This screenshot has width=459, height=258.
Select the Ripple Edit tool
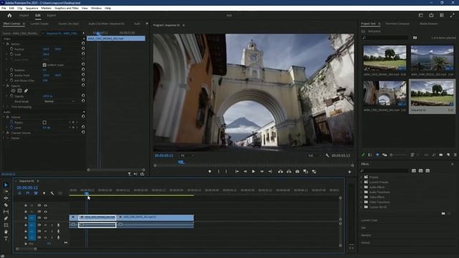6,198
